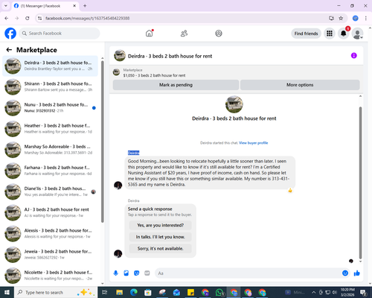Open the Chrome profile avatar
Image resolution: width=372 pixels, height=298 pixels.
click(356, 18)
